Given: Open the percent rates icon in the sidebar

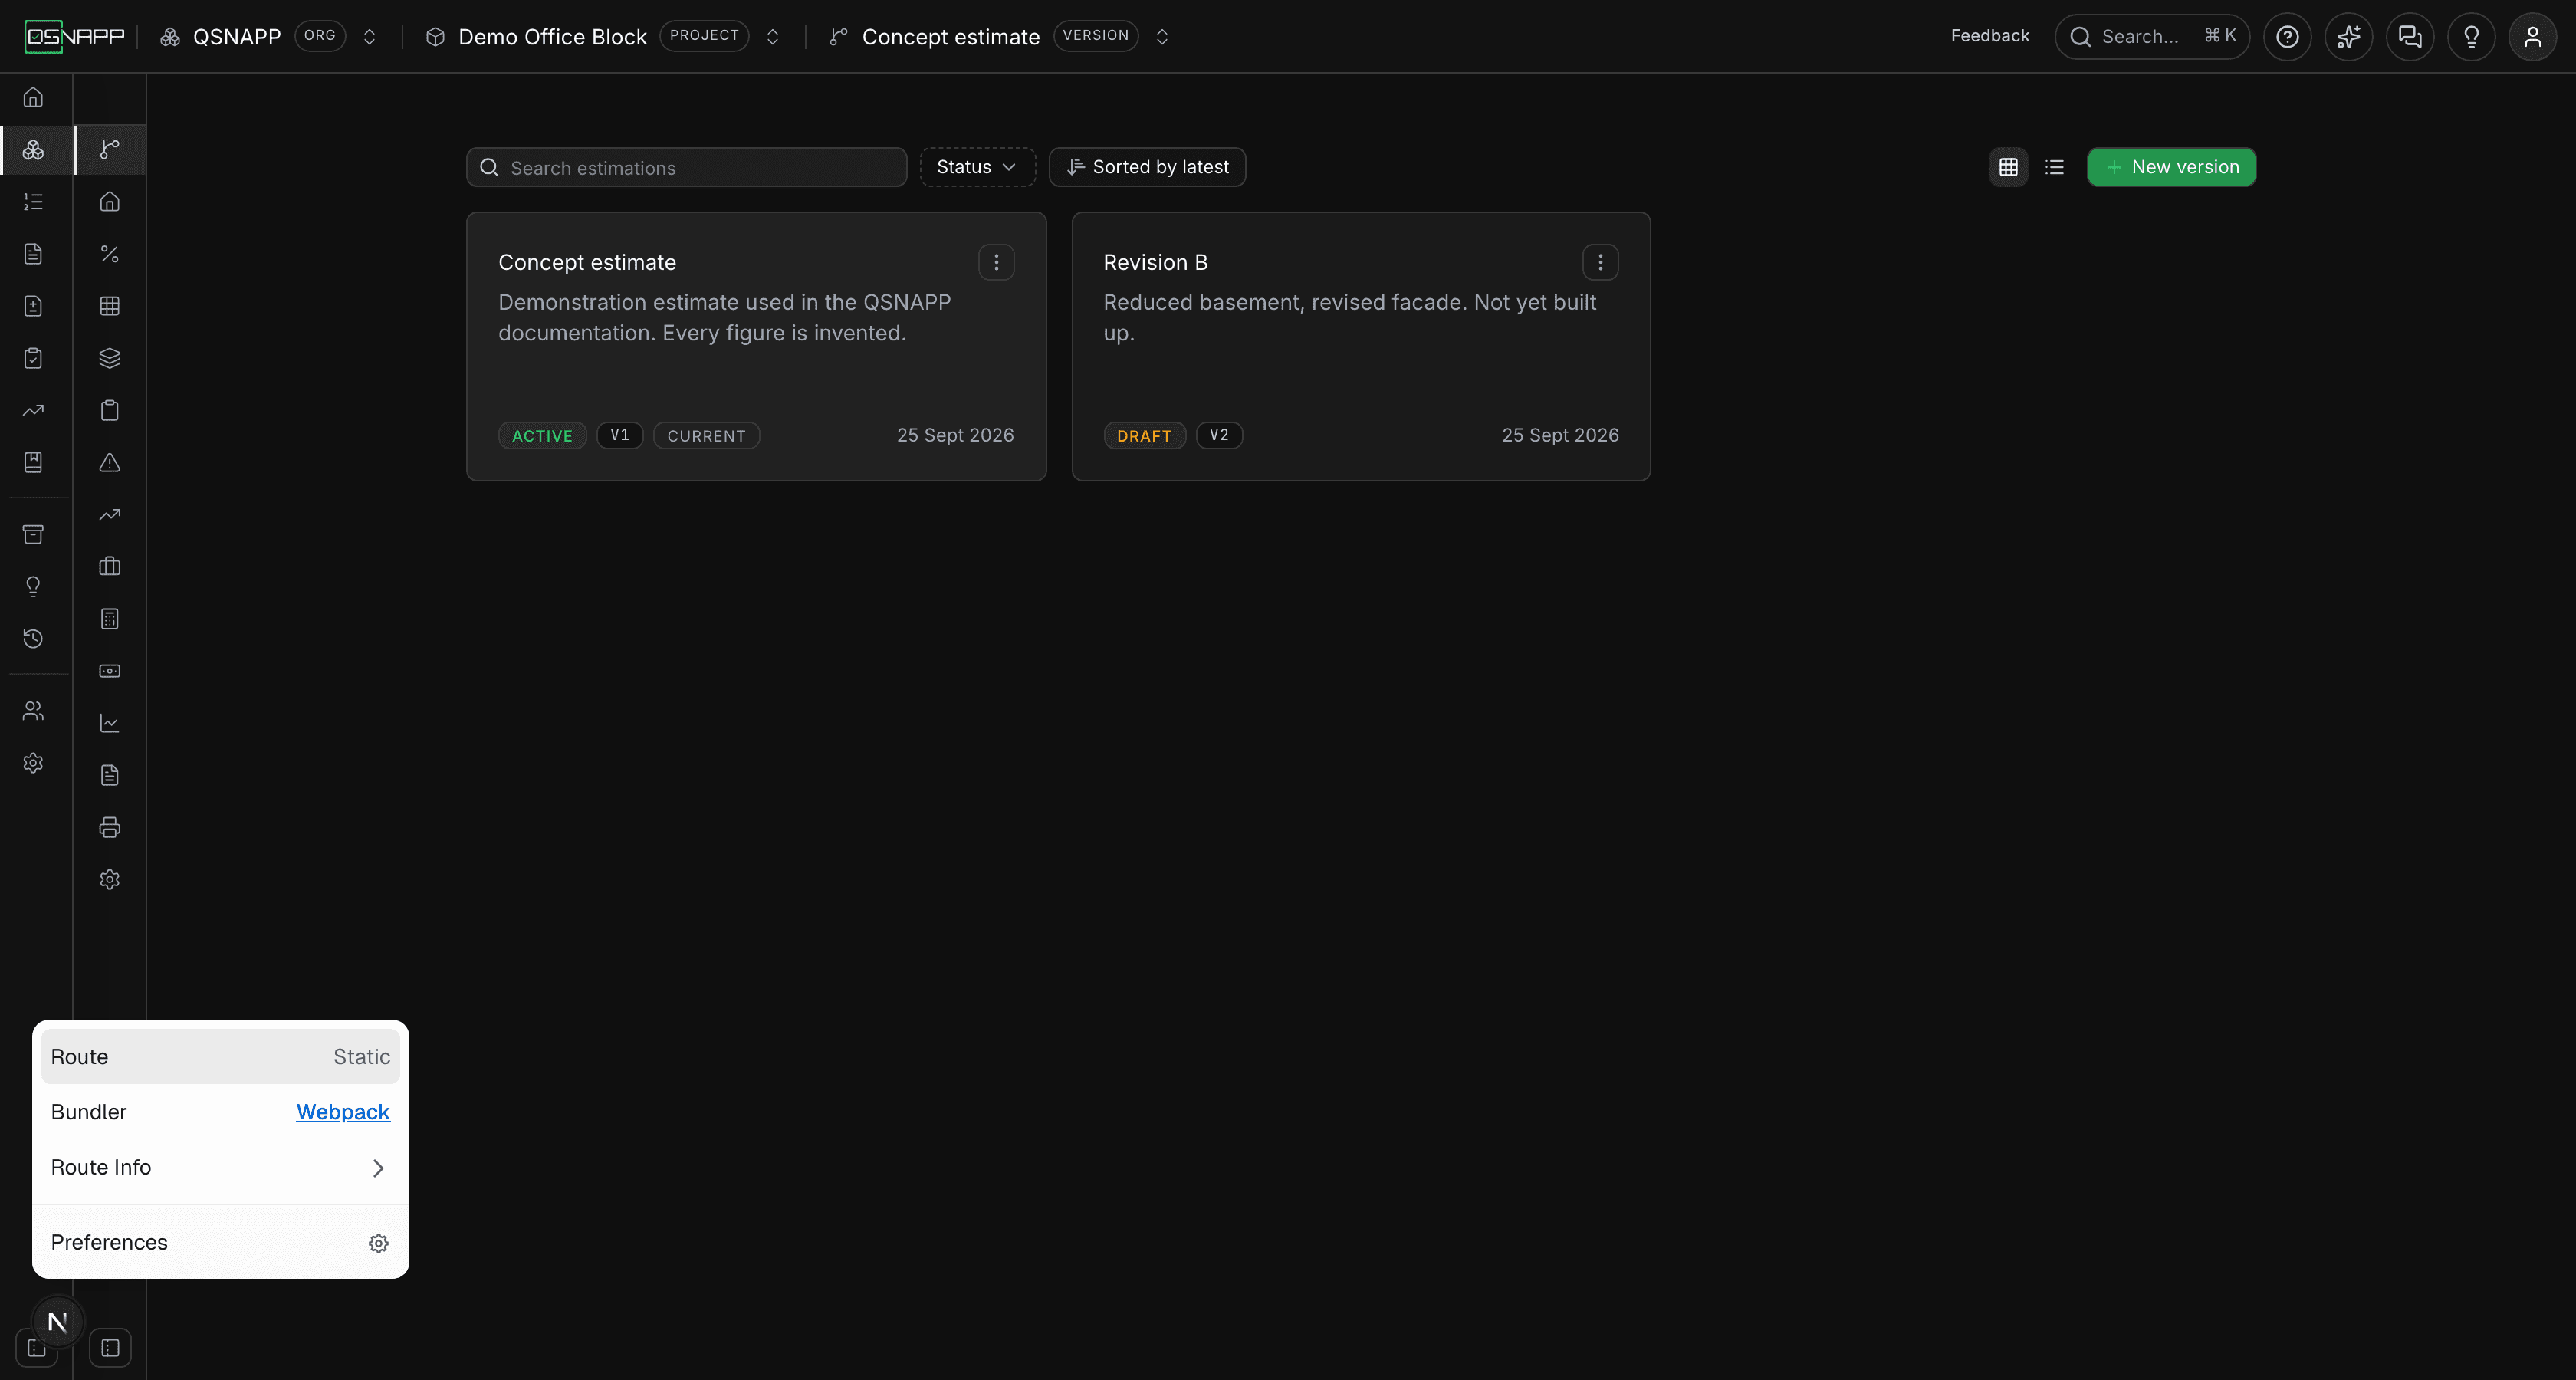Looking at the screenshot, I should pos(110,254).
